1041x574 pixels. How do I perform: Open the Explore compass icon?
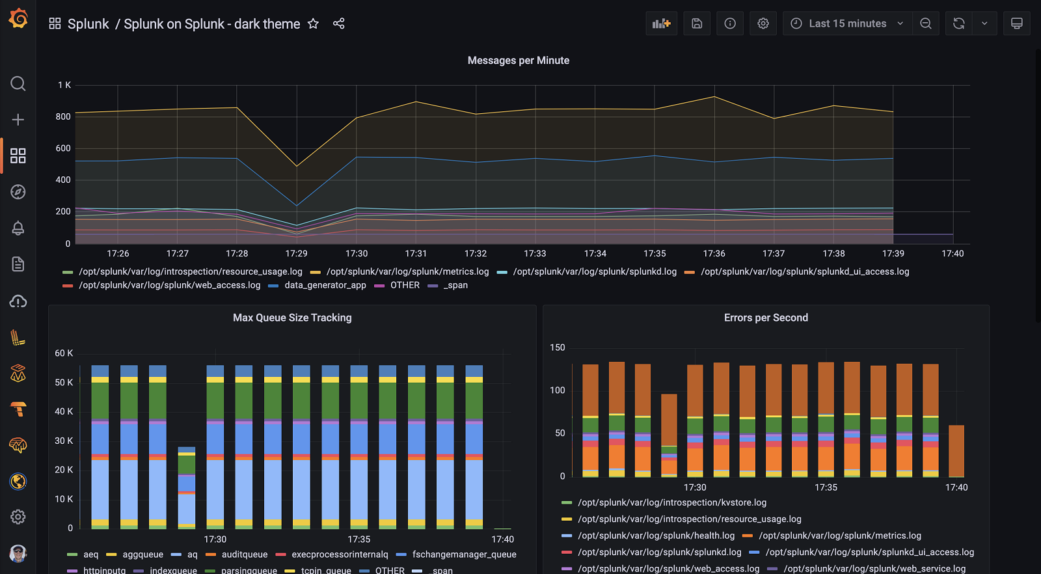[x=18, y=192]
